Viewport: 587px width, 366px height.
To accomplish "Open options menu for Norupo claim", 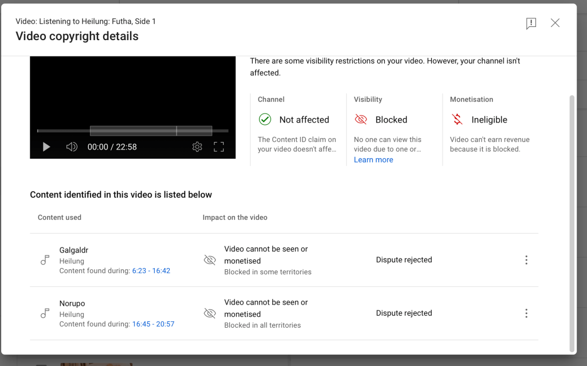I will click(x=526, y=313).
